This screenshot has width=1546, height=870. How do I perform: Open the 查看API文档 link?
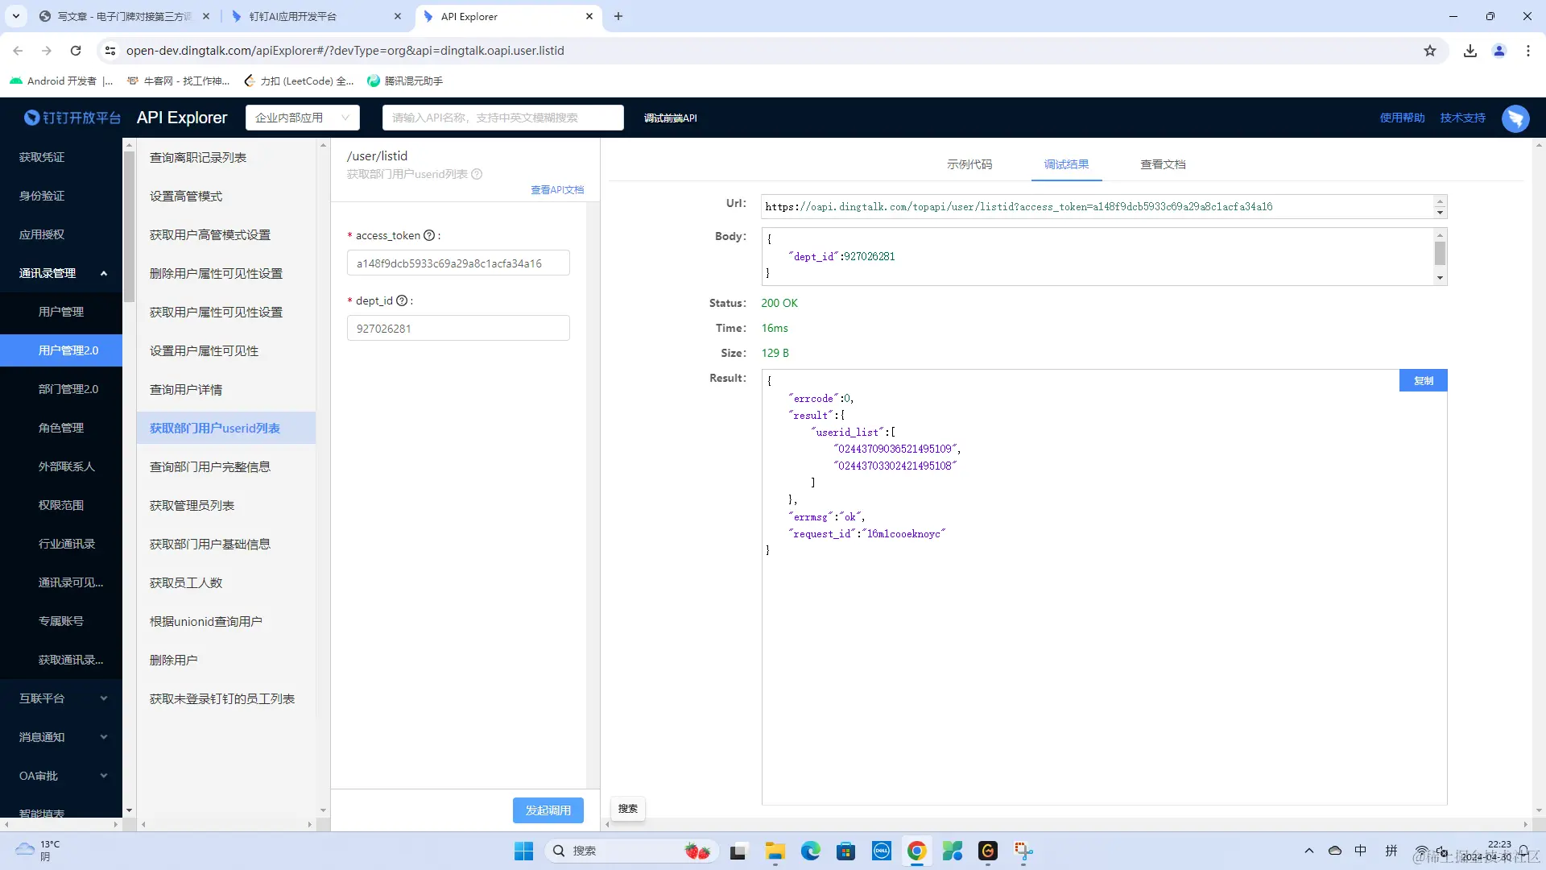pyautogui.click(x=557, y=190)
